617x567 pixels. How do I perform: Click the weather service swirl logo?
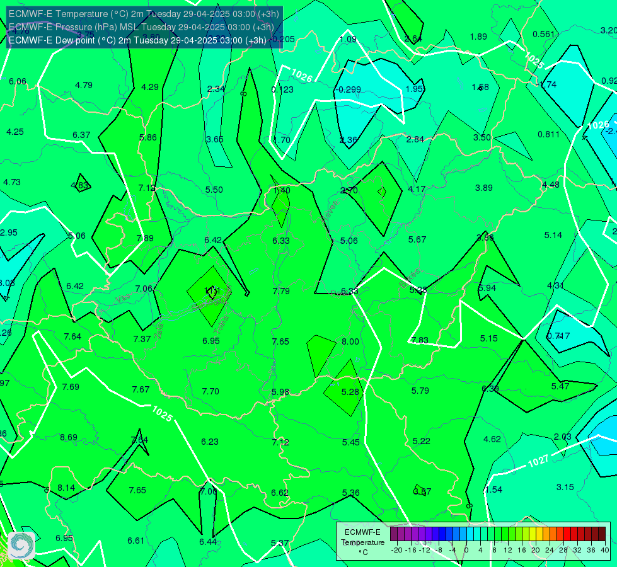[x=21, y=546]
